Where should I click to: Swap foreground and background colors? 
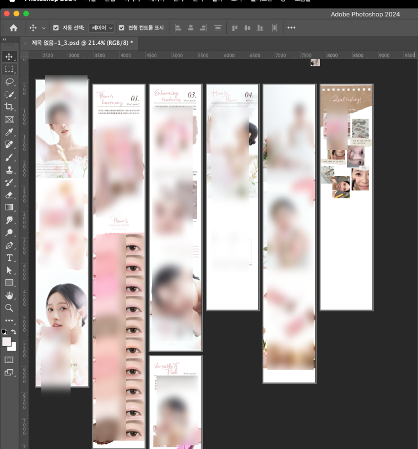click(14, 332)
